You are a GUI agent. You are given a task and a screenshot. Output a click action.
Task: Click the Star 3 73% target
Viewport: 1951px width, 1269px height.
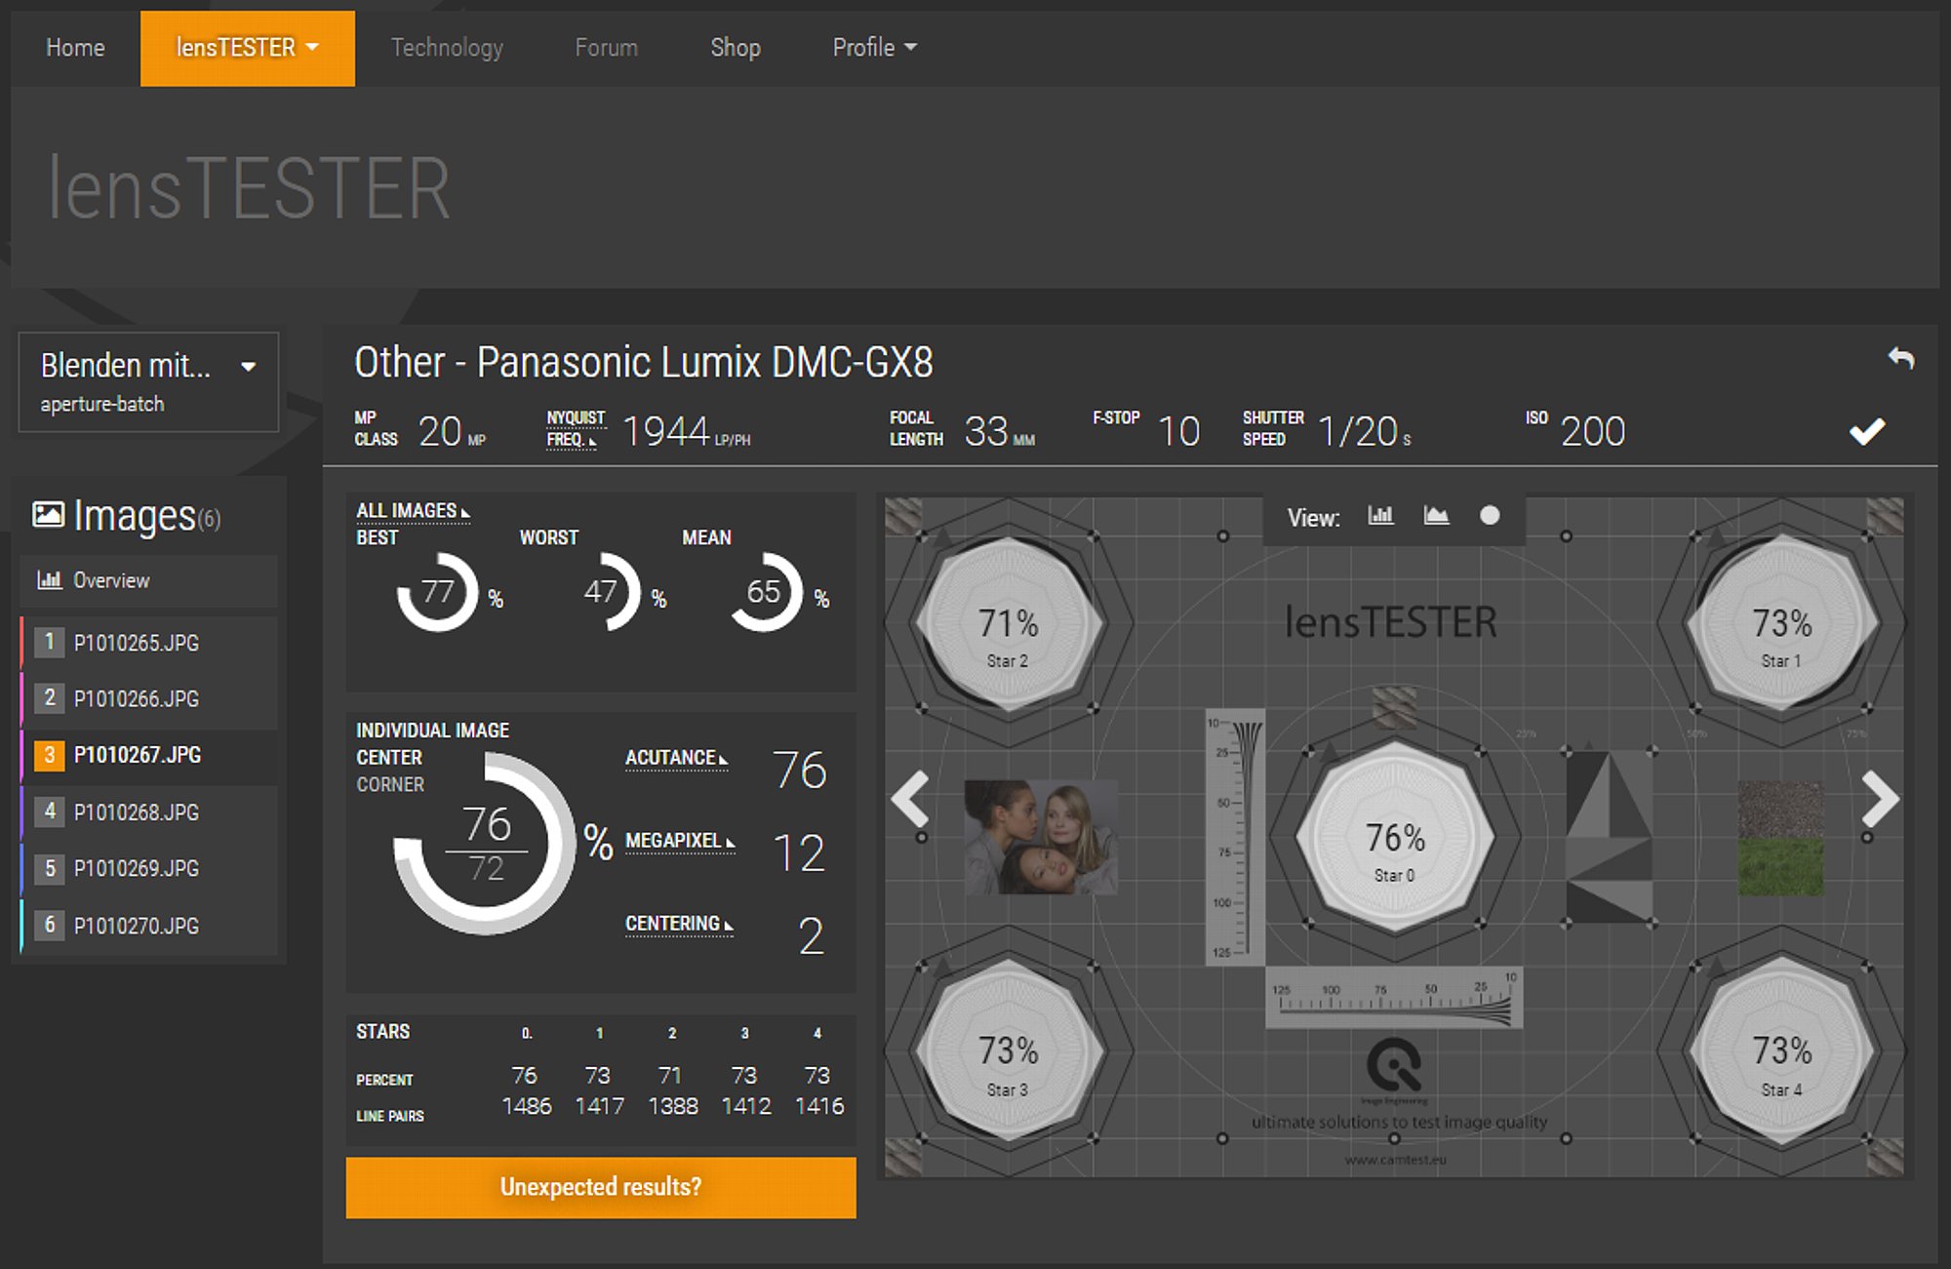[1008, 1051]
